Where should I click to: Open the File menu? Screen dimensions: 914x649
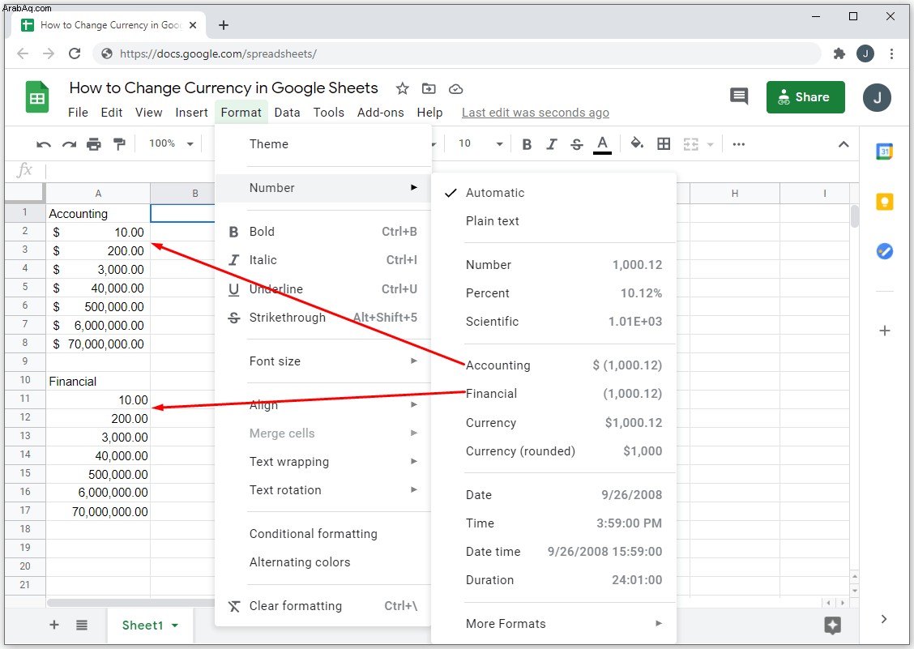(x=78, y=113)
